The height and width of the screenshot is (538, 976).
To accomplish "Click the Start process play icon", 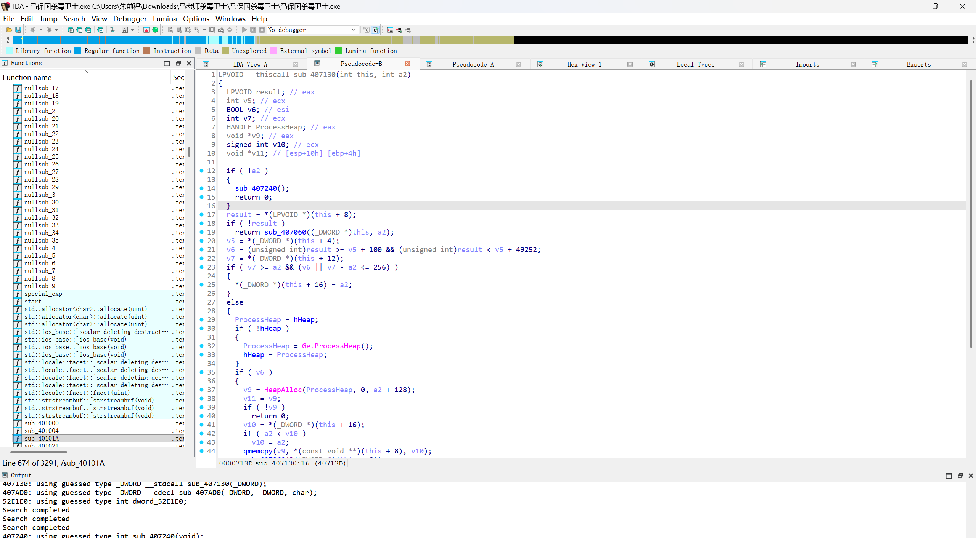I will (244, 30).
